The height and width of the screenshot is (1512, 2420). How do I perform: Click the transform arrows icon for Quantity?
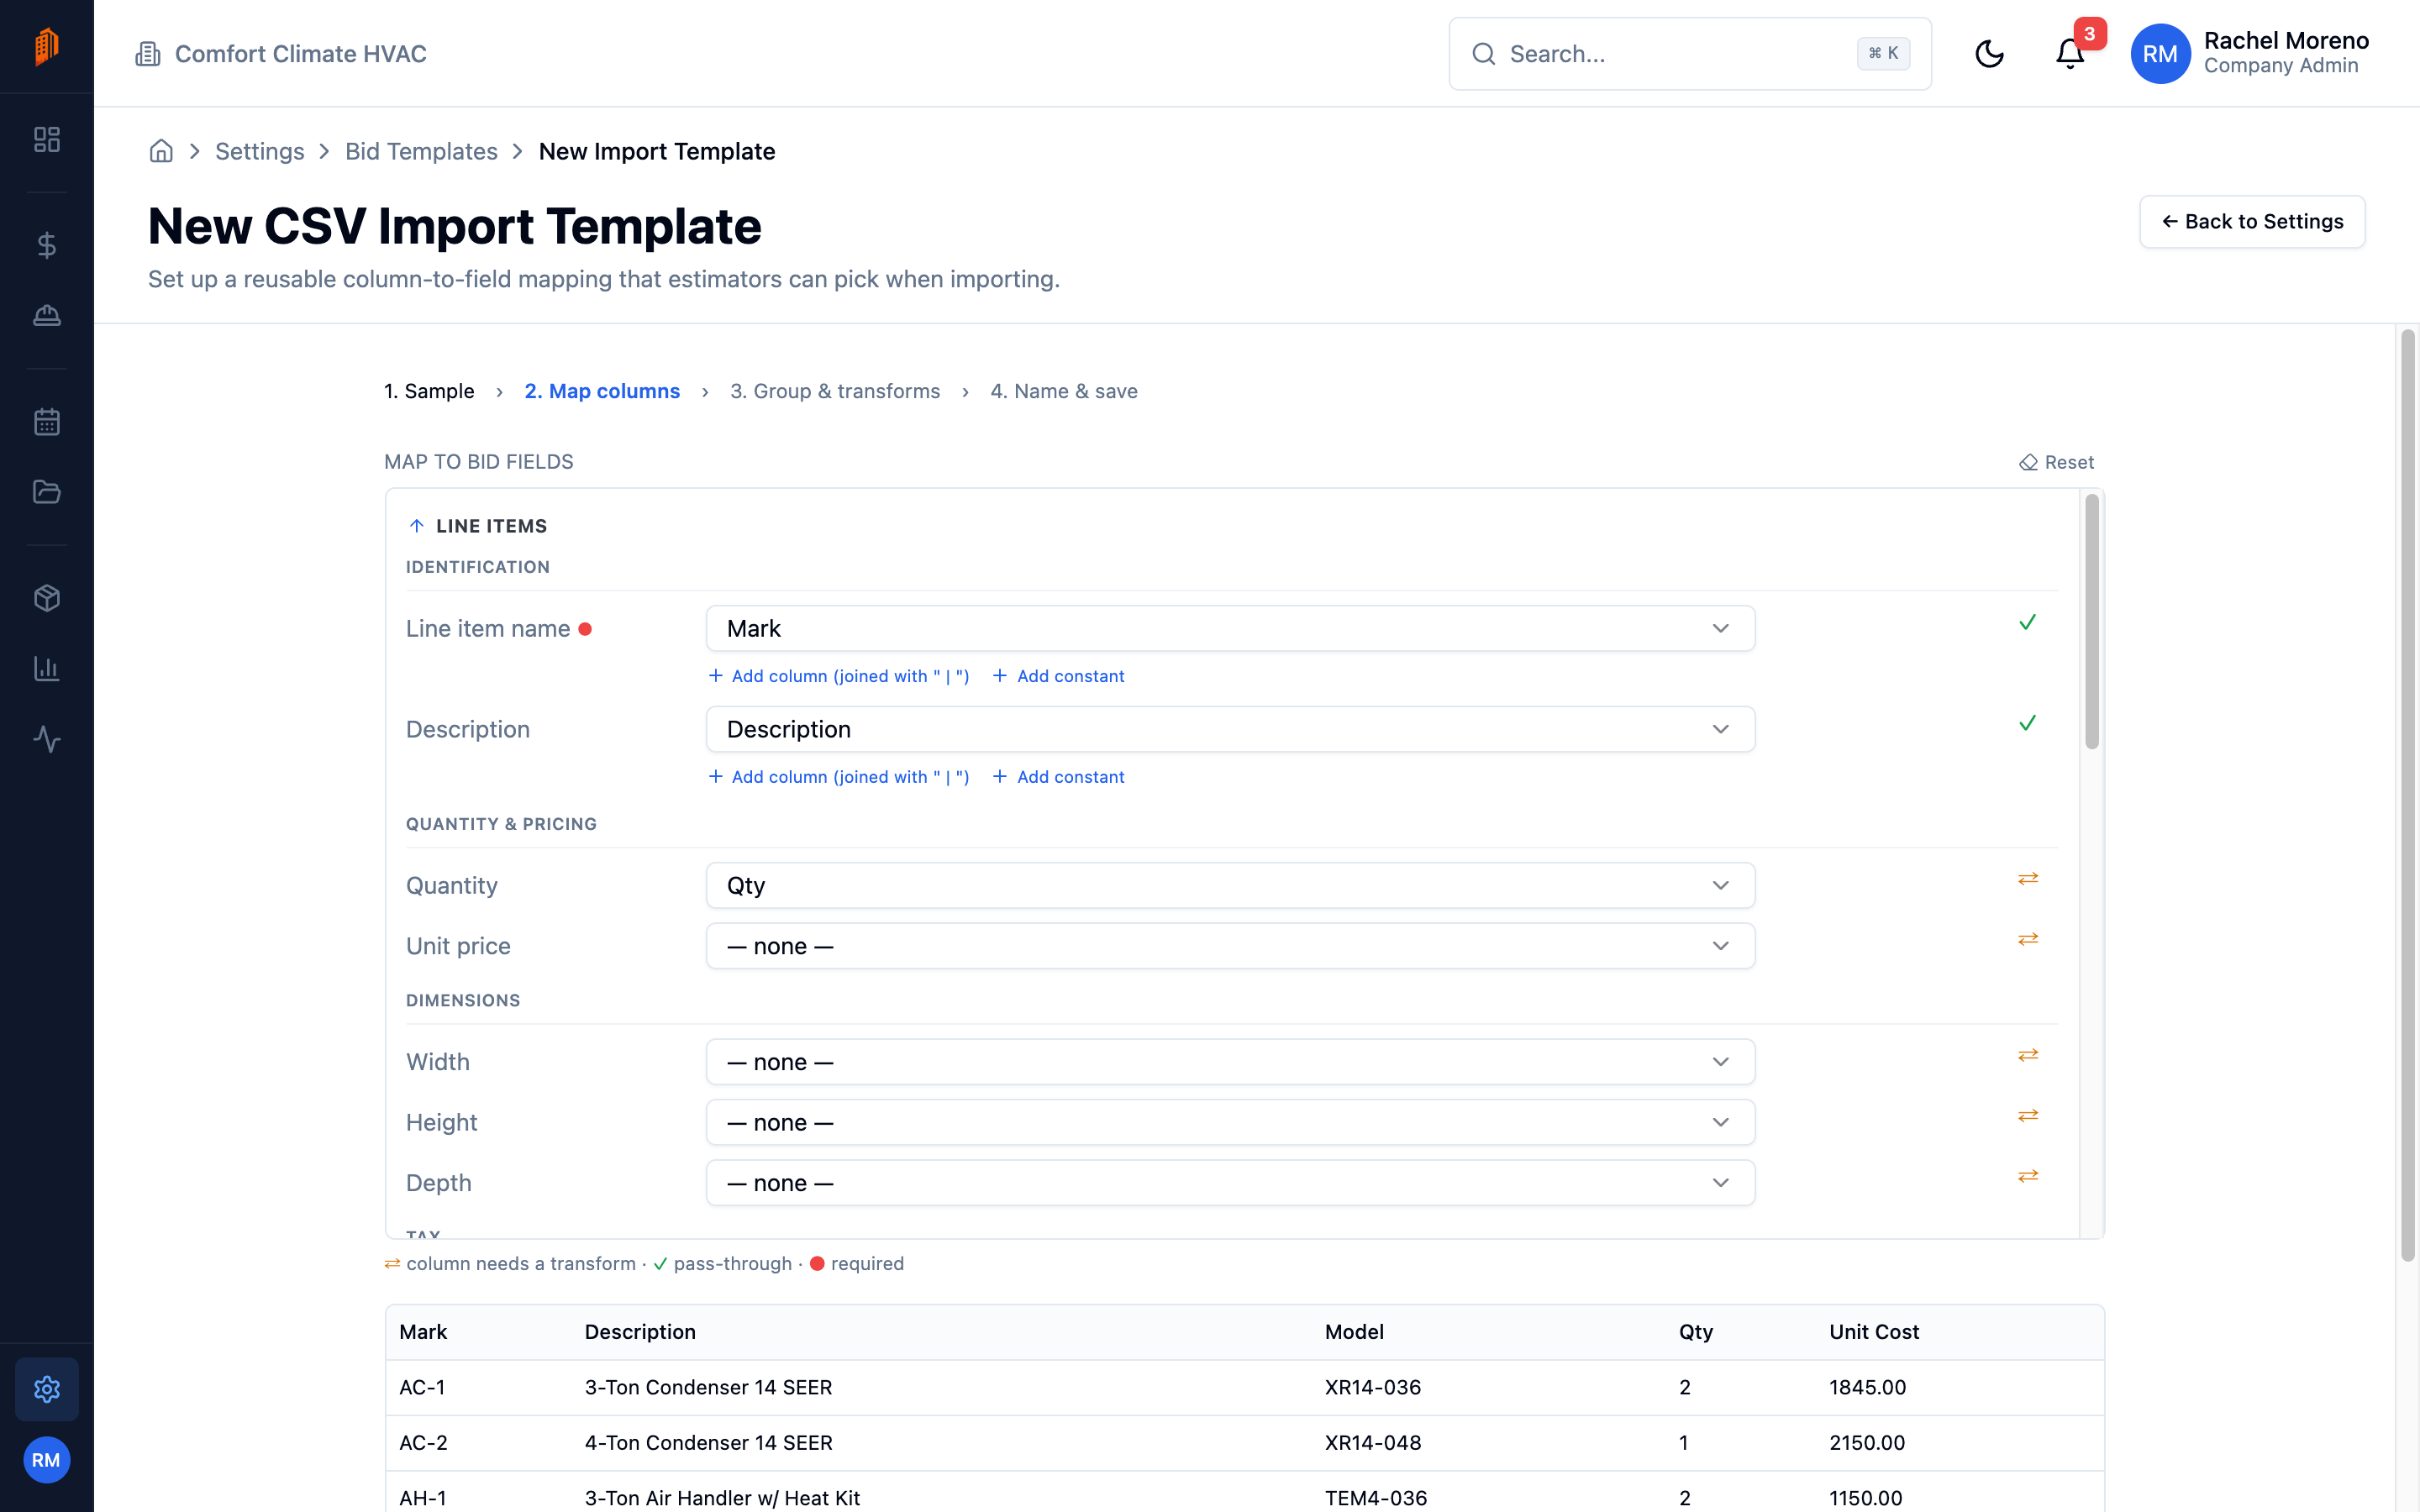[2027, 879]
